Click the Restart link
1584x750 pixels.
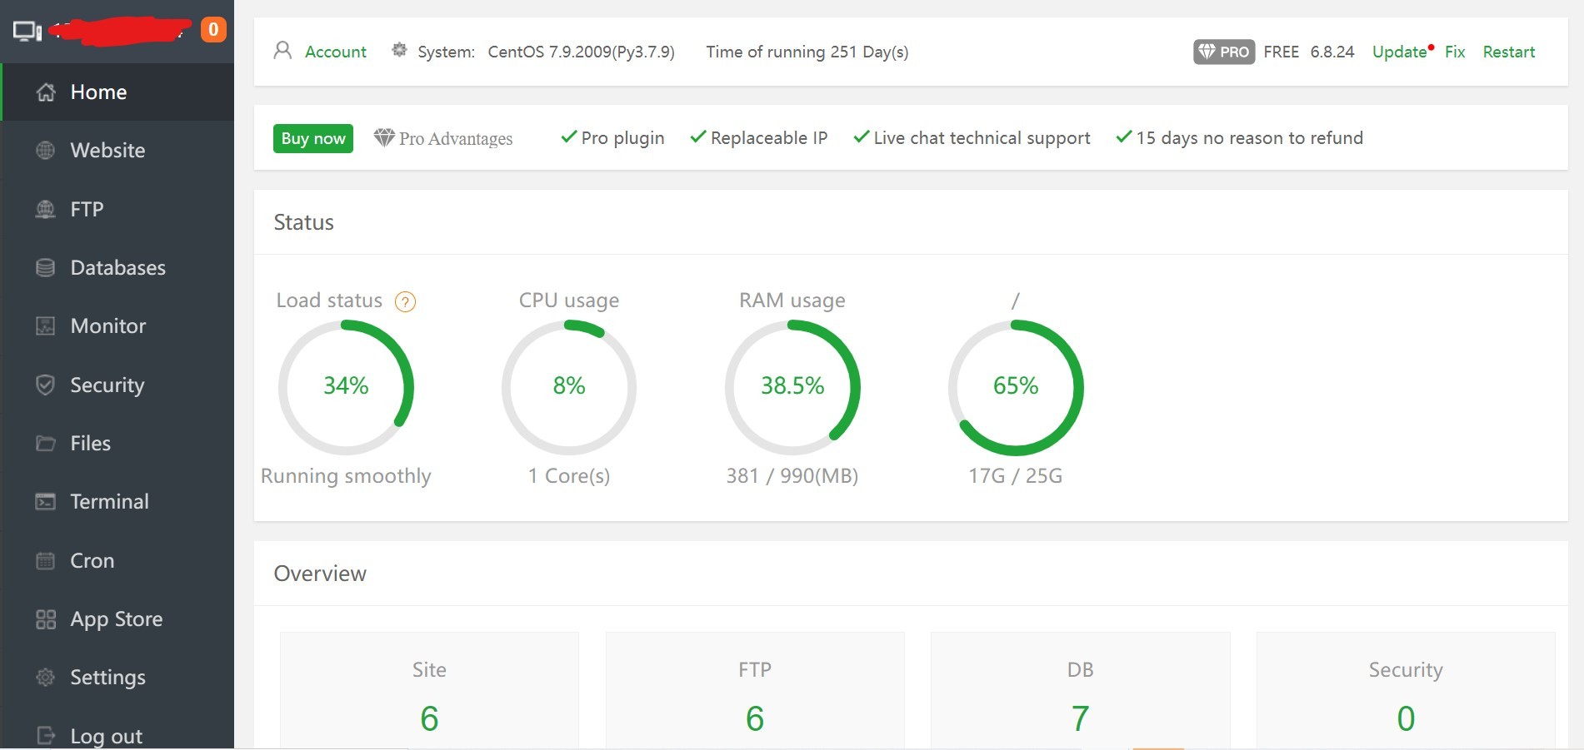click(x=1508, y=52)
